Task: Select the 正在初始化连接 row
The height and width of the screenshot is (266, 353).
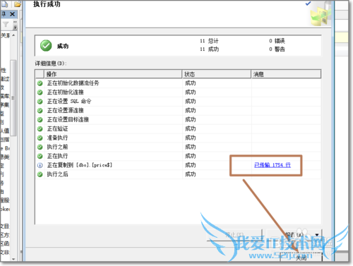Action: (178, 92)
